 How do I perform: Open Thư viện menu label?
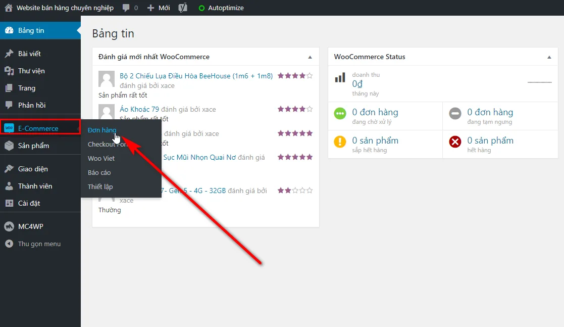(31, 71)
